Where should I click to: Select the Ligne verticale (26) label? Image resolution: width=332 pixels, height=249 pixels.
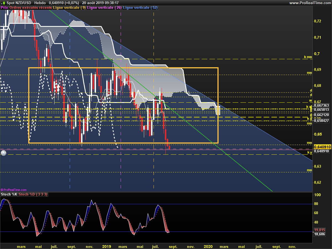point(105,8)
